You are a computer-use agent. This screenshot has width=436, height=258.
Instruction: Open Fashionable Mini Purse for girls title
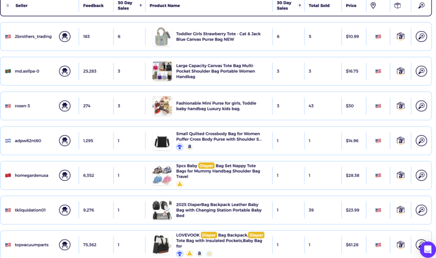click(216, 106)
